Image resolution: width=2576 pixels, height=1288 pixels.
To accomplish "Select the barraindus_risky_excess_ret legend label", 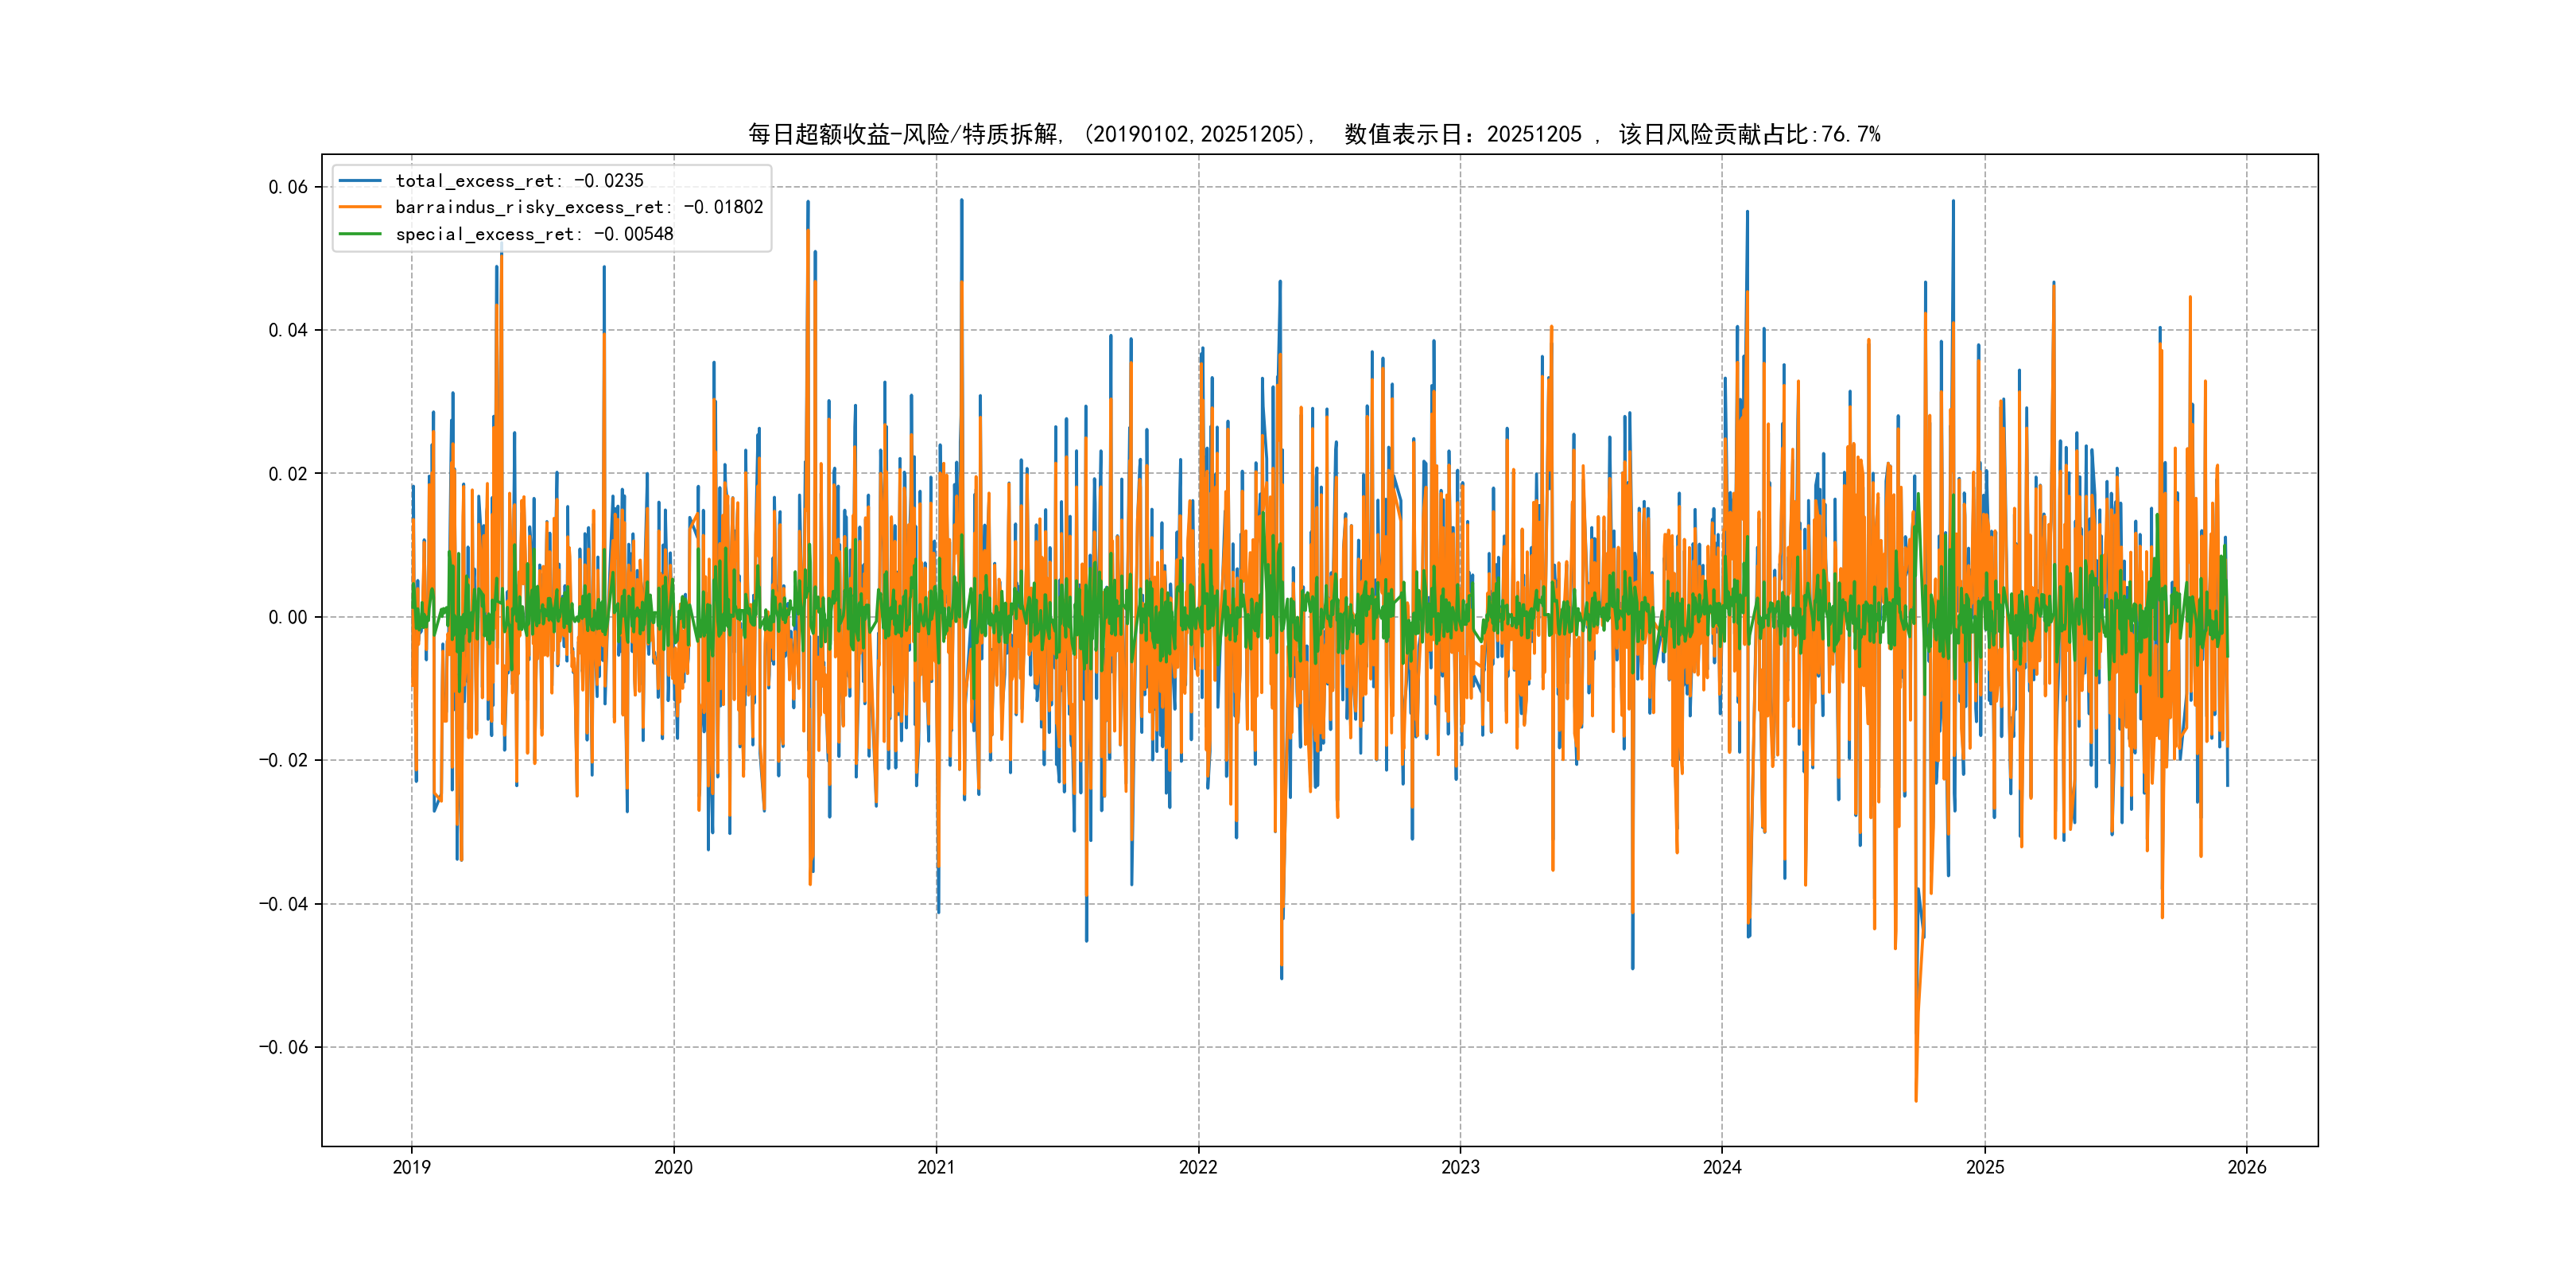I will (x=579, y=207).
